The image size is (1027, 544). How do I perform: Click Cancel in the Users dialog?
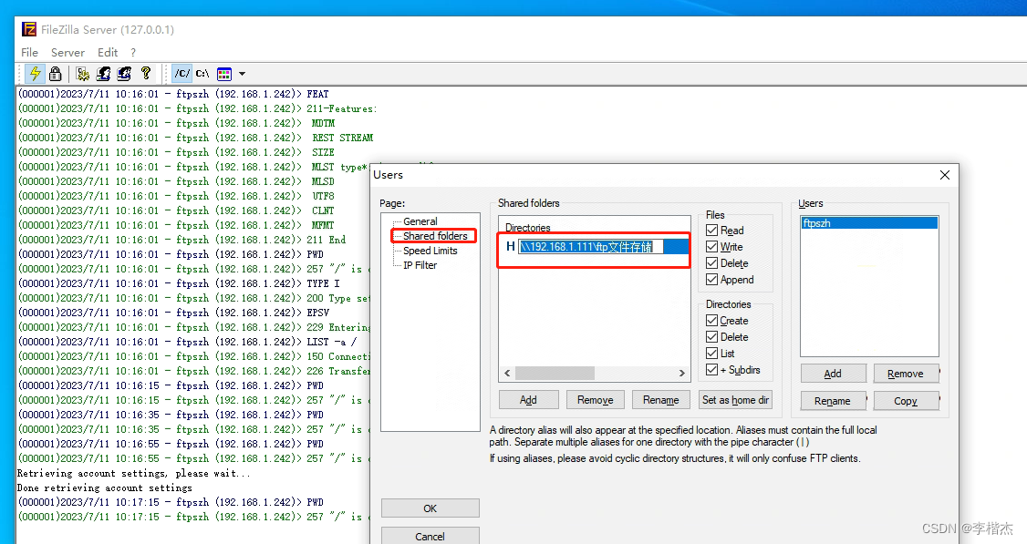tap(431, 536)
